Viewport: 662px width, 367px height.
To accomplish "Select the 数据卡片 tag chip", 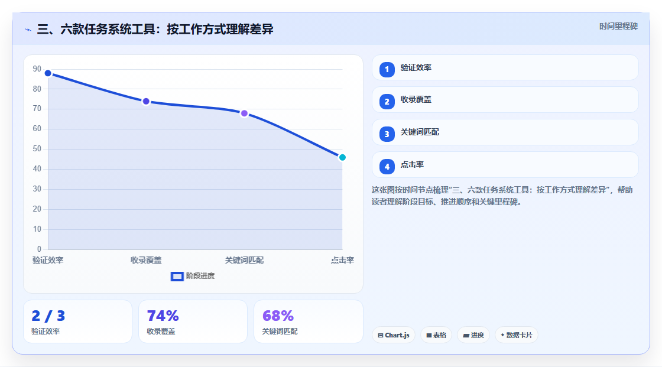I will click(517, 335).
